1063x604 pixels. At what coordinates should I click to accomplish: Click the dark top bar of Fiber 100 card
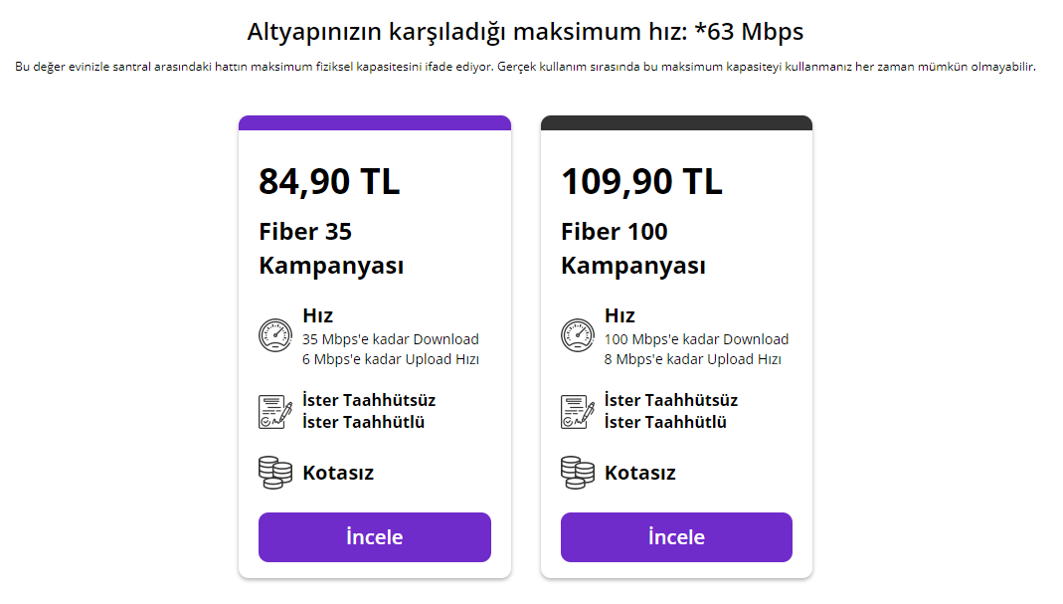click(676, 123)
